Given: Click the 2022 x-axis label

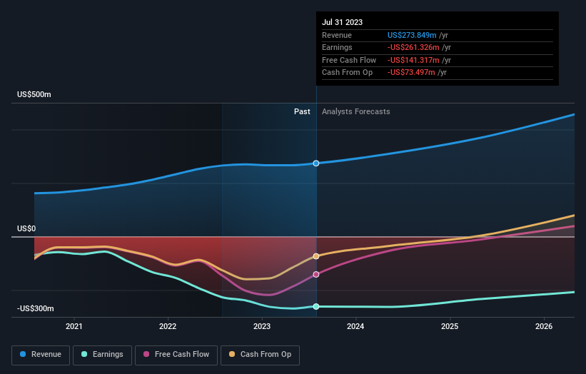Looking at the screenshot, I should point(168,326).
